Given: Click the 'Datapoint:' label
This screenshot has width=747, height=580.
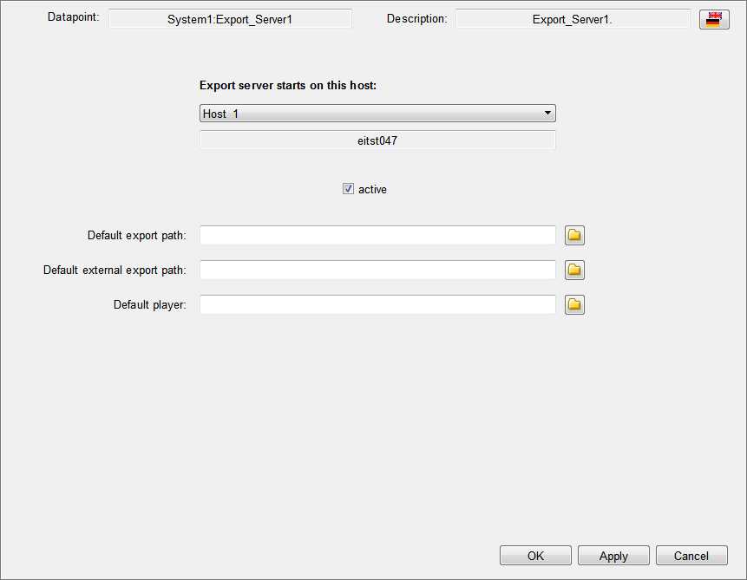Looking at the screenshot, I should coord(74,17).
